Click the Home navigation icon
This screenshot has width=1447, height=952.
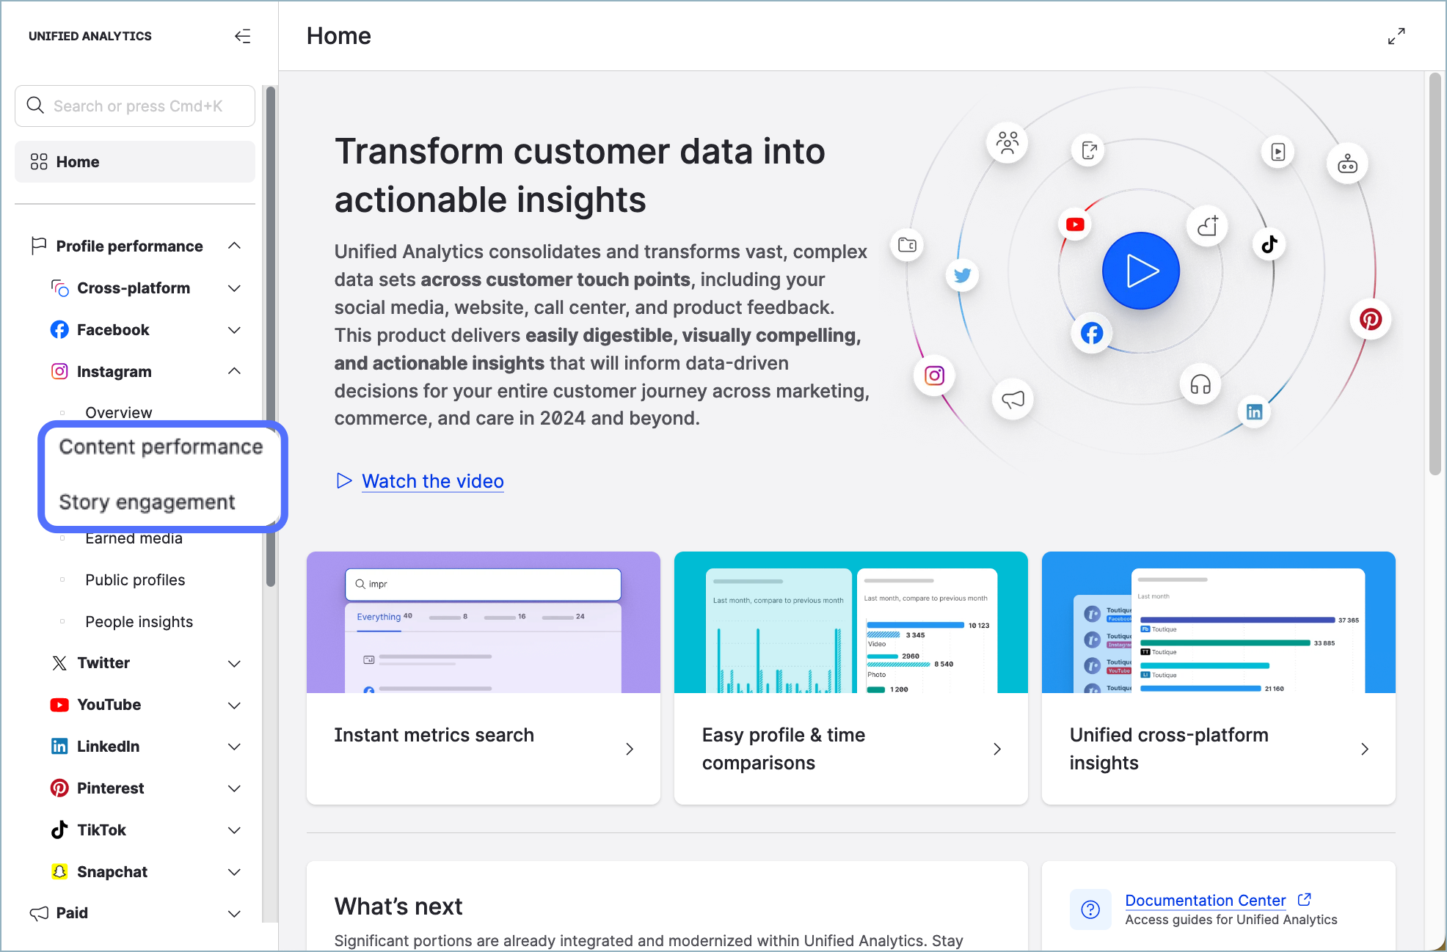pos(38,161)
